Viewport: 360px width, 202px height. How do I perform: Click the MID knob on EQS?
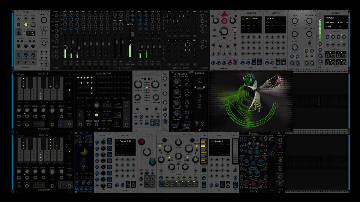(295, 34)
